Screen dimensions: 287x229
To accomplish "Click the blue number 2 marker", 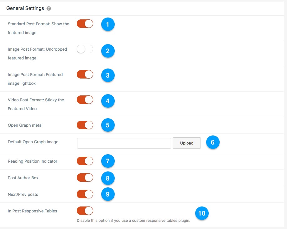I will (x=108, y=51).
